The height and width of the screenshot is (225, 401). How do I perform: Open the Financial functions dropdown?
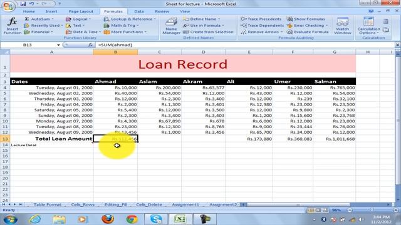pos(38,32)
